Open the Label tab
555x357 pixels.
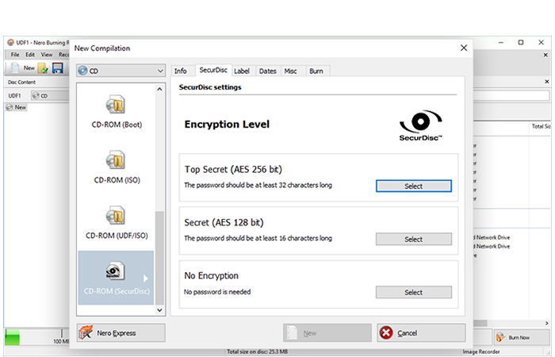point(242,71)
